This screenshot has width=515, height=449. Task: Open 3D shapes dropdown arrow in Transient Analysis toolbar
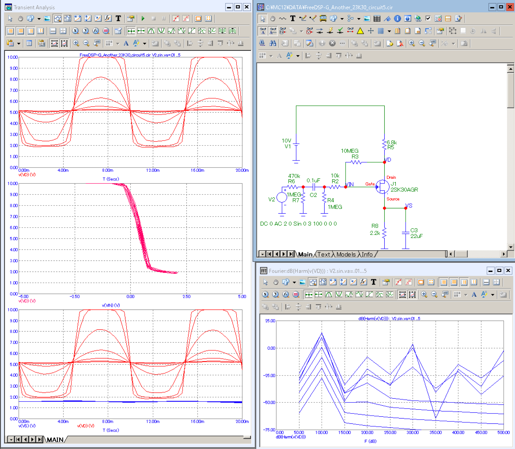39,19
